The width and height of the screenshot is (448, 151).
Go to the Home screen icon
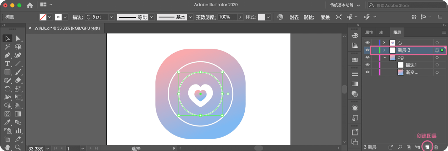tap(30, 5)
